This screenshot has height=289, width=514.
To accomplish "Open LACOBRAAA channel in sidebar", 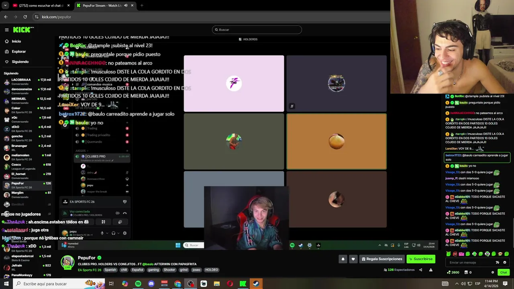I will (x=27, y=82).
